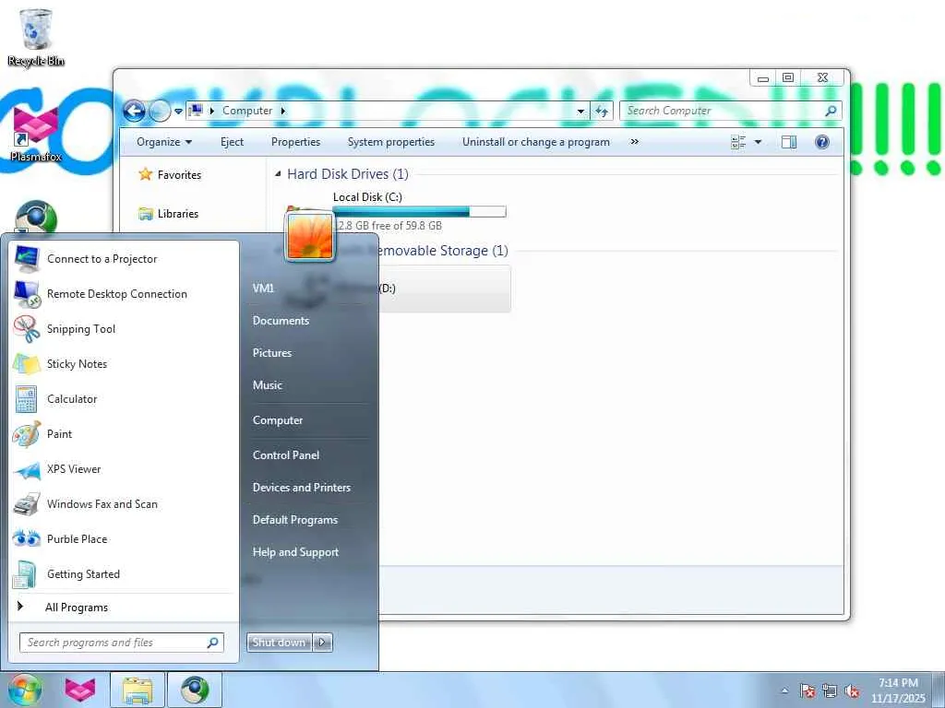Open Explorer Help button
945x708 pixels.
pos(822,142)
